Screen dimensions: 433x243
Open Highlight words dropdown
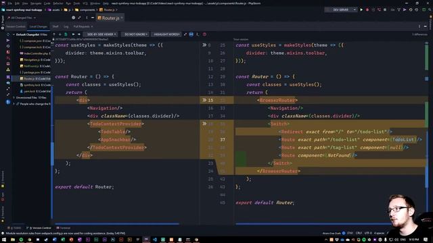click(x=166, y=34)
